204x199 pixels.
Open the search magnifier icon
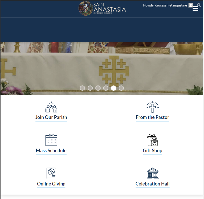tap(199, 5)
